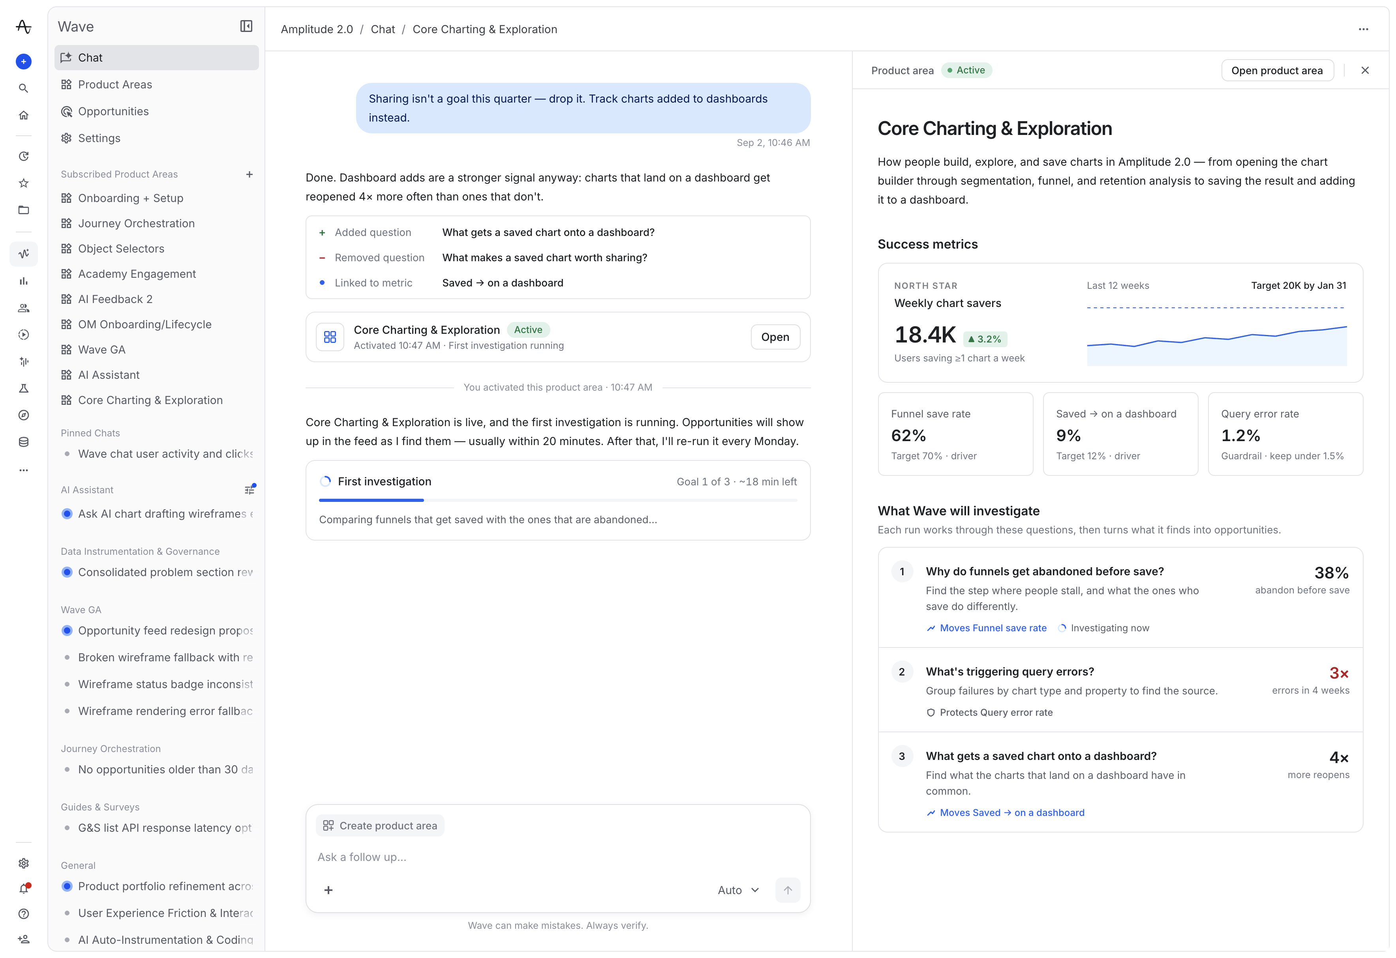Open search from the left rail
This screenshot has height=958, width=1396.
[x=23, y=88]
